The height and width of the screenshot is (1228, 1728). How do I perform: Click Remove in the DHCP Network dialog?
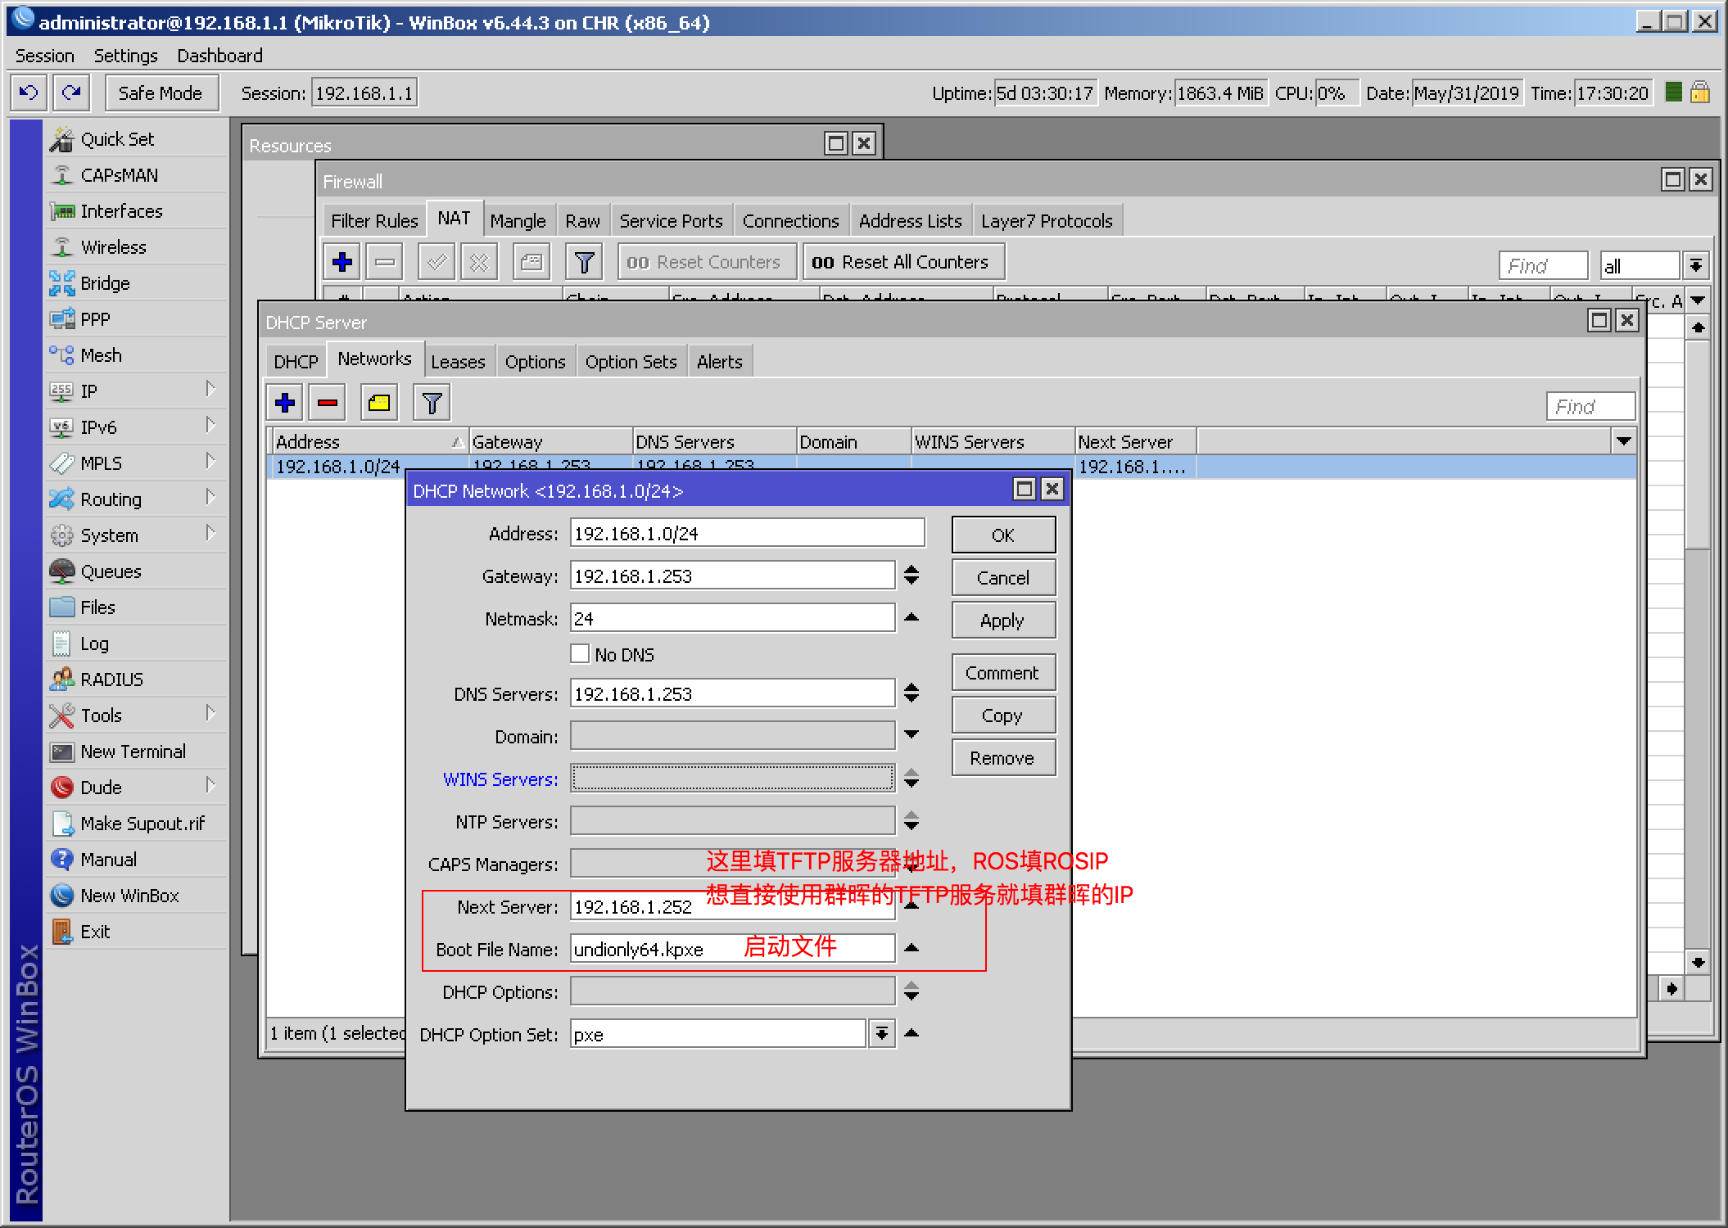(1003, 757)
